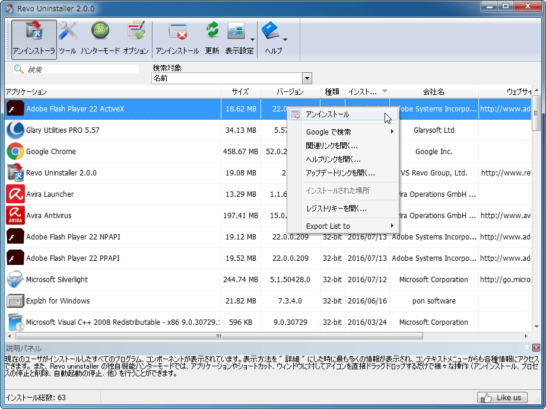Click the horizontal scrollbar right arrow
Screen dimensions: 546x409
[x=526, y=336]
